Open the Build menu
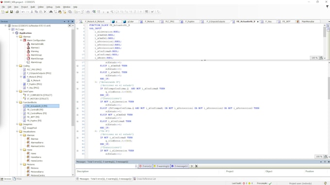 click(x=33, y=7)
